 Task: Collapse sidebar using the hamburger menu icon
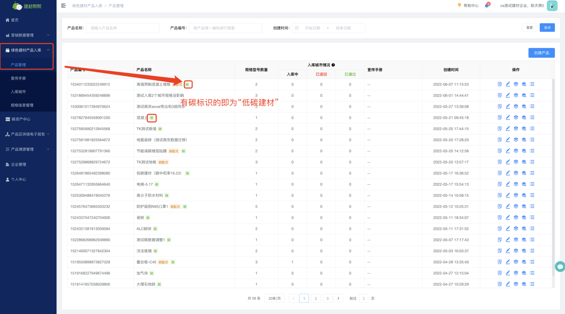63,6
